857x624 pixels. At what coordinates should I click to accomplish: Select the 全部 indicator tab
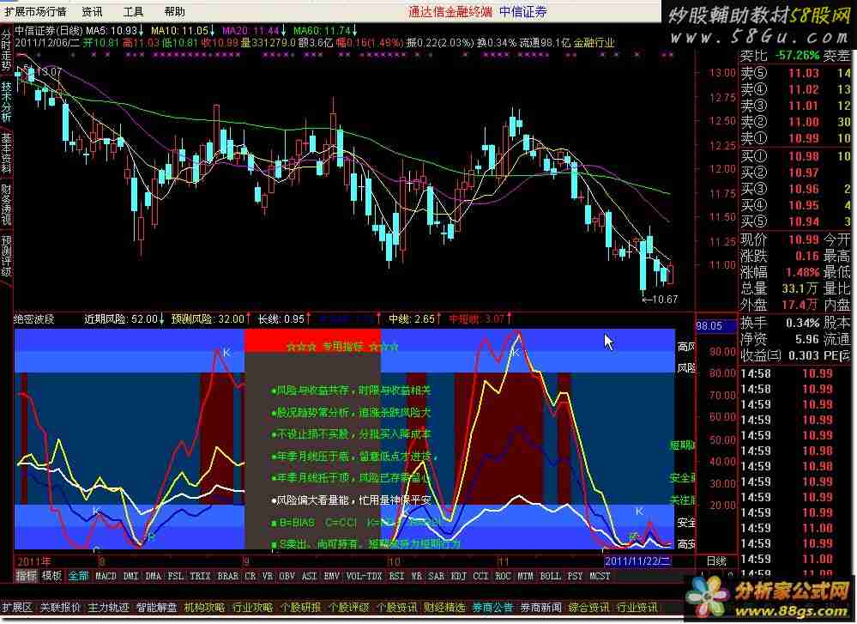tap(78, 576)
